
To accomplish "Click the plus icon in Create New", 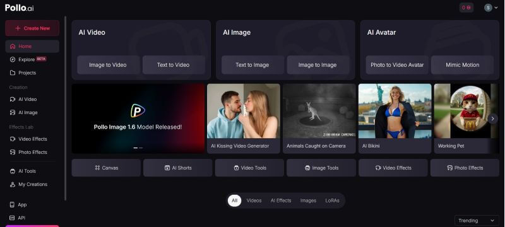I will coord(18,28).
